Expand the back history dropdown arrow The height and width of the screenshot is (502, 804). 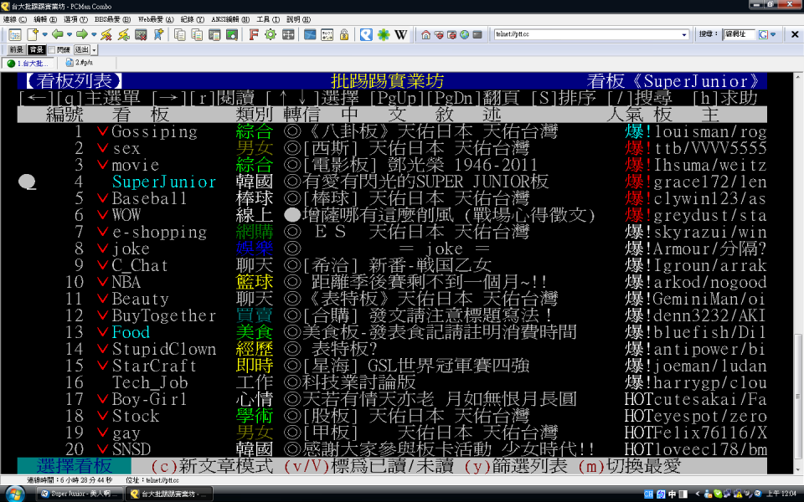pos(70,35)
